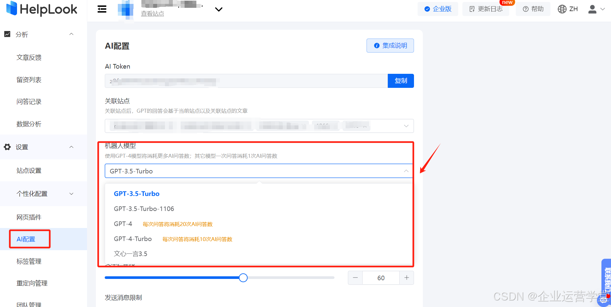Viewport: 611px width, 307px height.
Task: Open the 机器人模型 combo box
Action: pyautogui.click(x=259, y=171)
